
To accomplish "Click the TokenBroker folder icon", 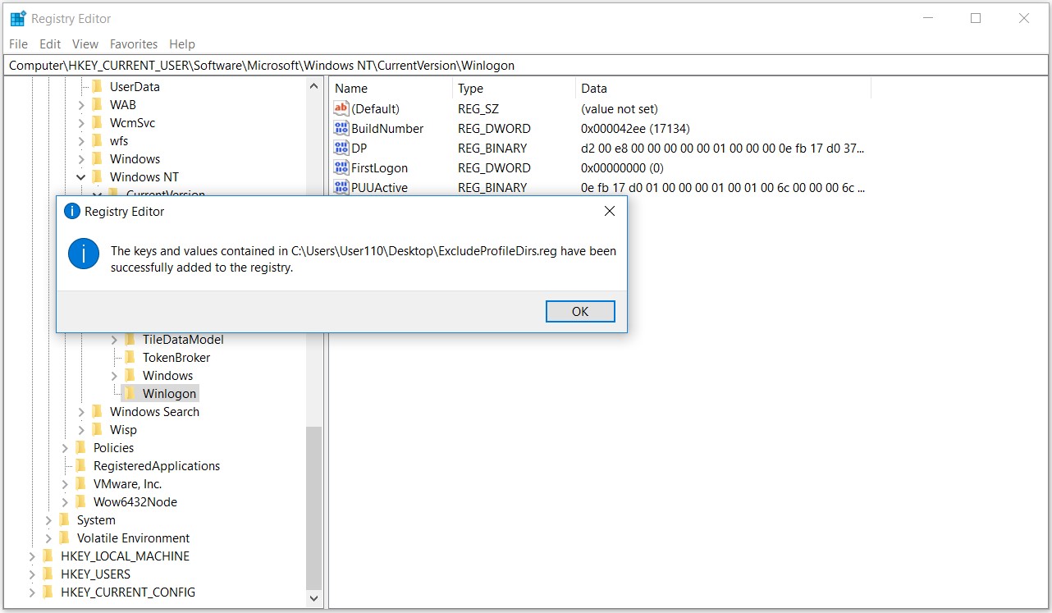I will 130,357.
